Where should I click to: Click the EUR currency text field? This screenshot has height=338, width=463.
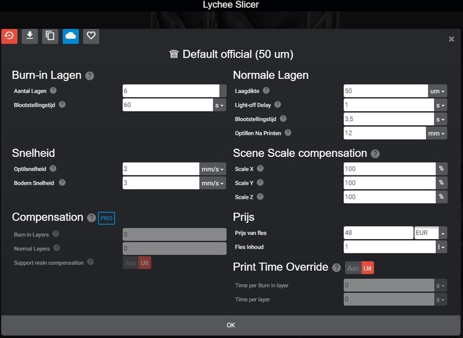point(427,233)
